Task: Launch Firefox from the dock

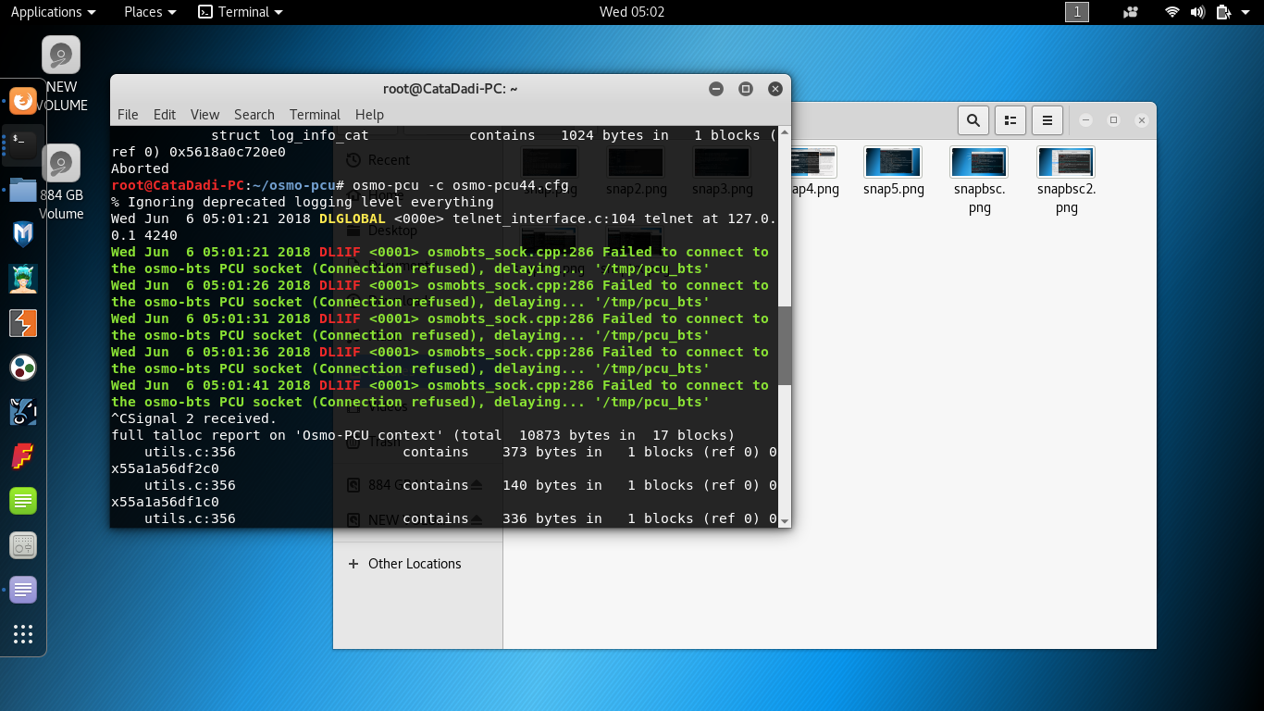Action: pos(23,100)
